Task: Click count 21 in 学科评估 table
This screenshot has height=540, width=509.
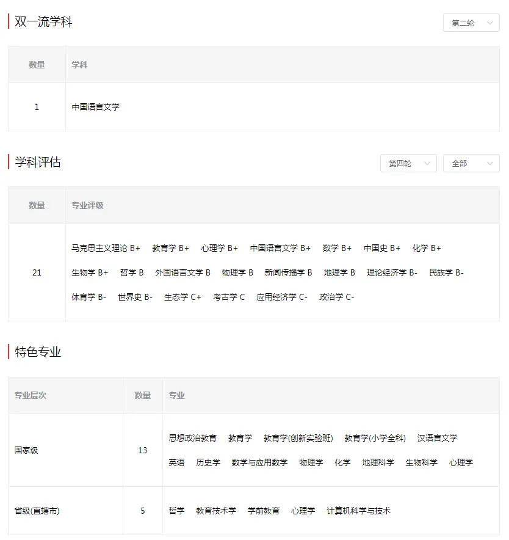Action: tap(37, 273)
